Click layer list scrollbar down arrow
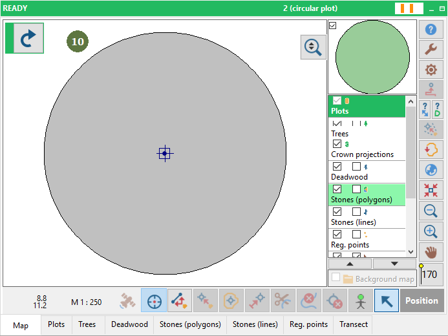448x336 pixels. (x=411, y=252)
